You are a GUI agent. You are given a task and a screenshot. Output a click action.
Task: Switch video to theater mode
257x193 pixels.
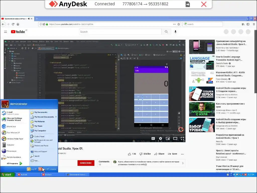coord(175,138)
